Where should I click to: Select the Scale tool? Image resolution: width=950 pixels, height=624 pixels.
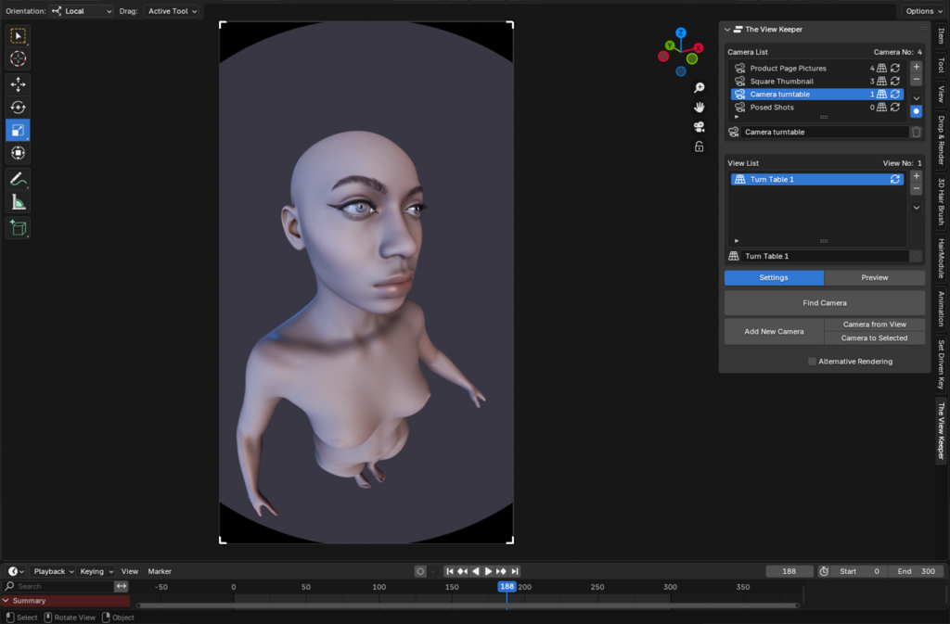coord(19,130)
